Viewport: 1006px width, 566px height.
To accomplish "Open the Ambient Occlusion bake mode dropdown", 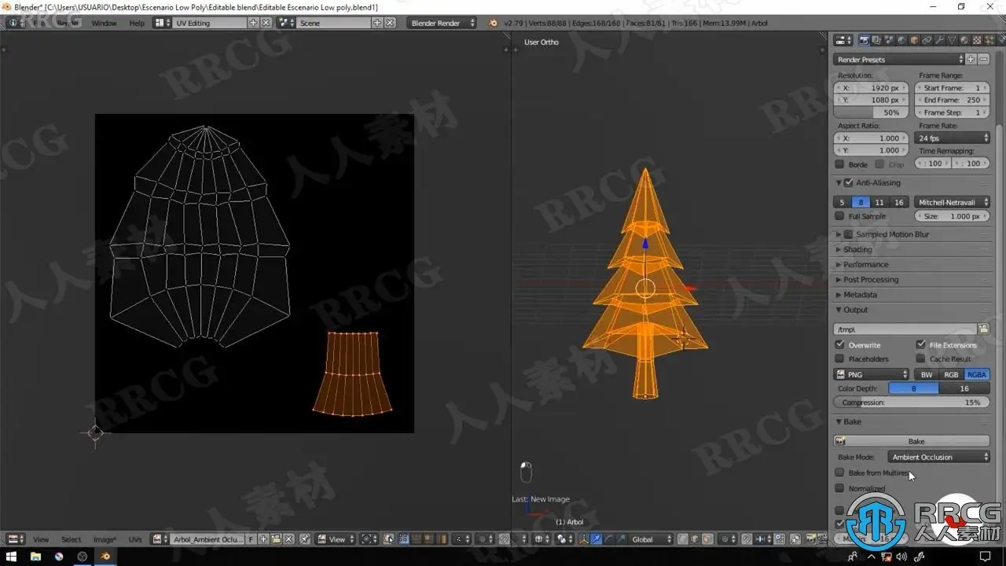I will tap(938, 457).
